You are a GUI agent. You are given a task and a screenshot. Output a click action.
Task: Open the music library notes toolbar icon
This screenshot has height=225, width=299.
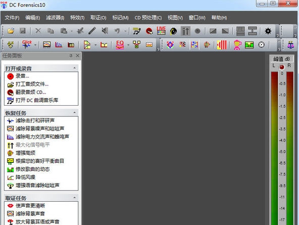click(137, 31)
